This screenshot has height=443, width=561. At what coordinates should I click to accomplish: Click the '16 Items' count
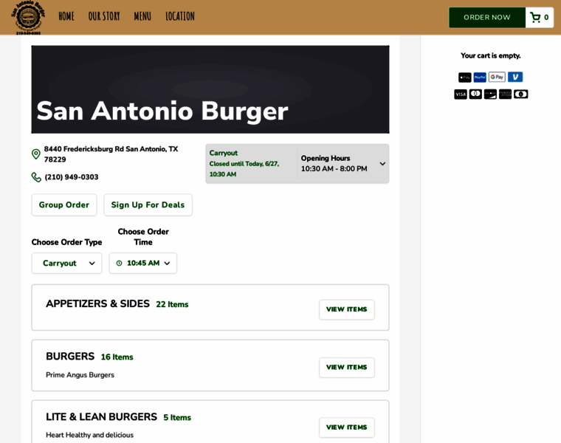point(117,357)
